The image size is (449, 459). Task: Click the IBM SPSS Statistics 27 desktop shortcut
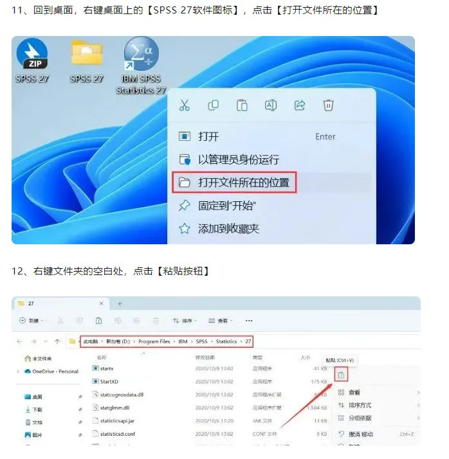[x=141, y=66]
